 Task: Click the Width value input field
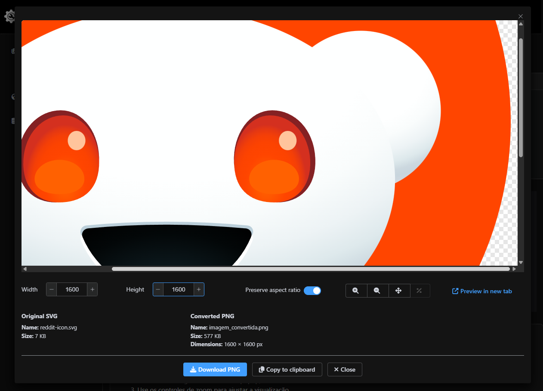click(72, 289)
